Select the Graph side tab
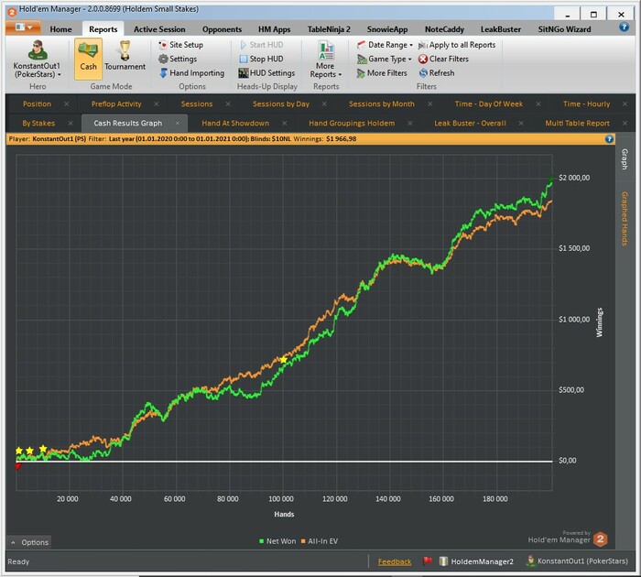 (x=625, y=158)
